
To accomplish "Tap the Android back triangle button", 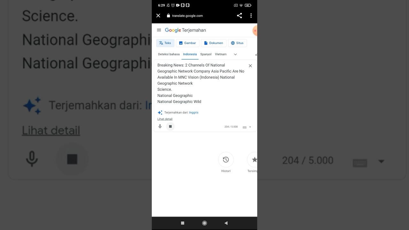I will coord(226,223).
